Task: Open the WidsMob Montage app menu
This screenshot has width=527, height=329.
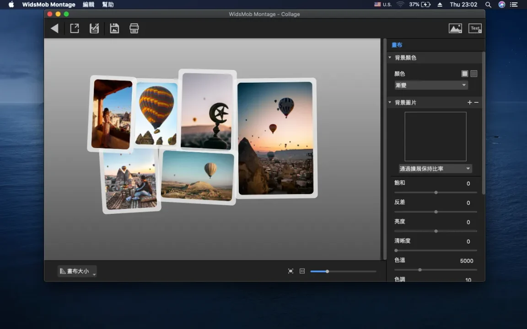Action: tap(49, 5)
